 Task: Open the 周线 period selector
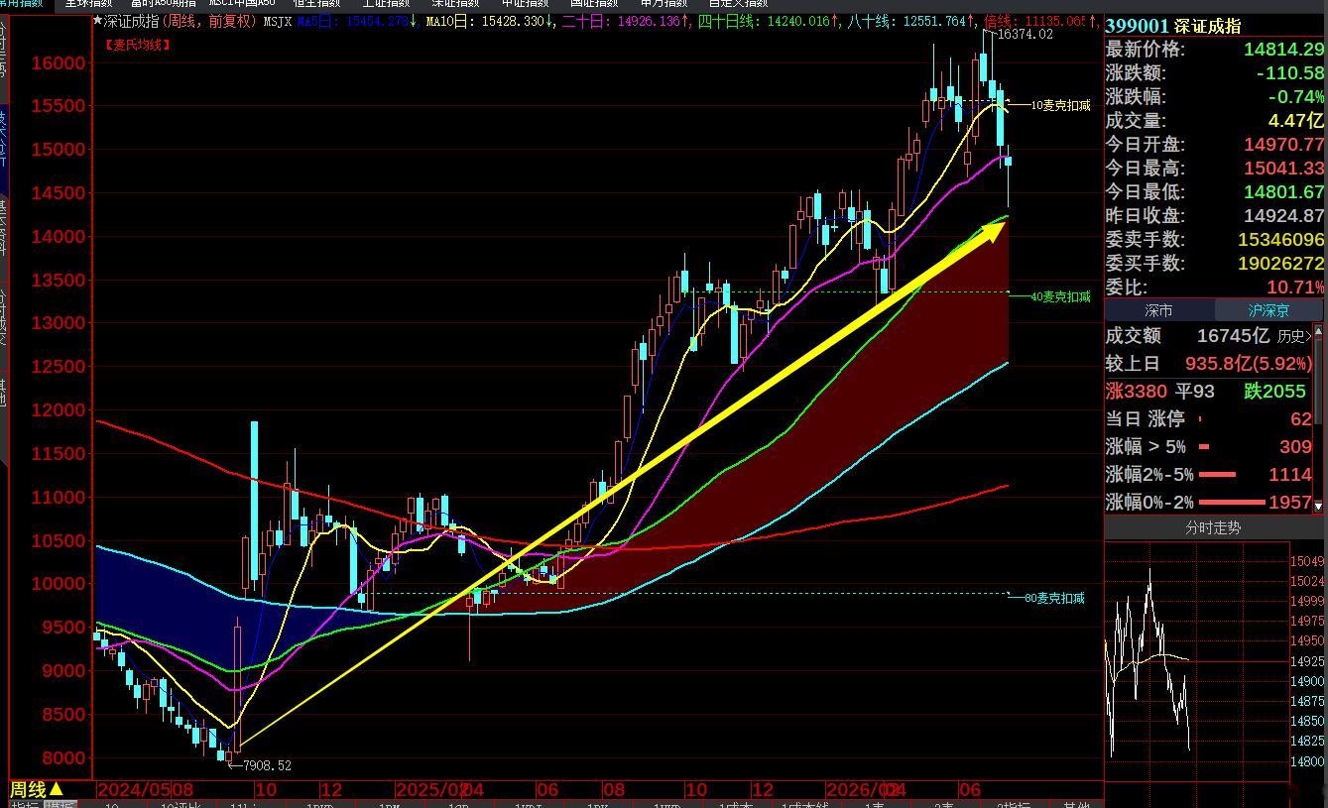[37, 790]
